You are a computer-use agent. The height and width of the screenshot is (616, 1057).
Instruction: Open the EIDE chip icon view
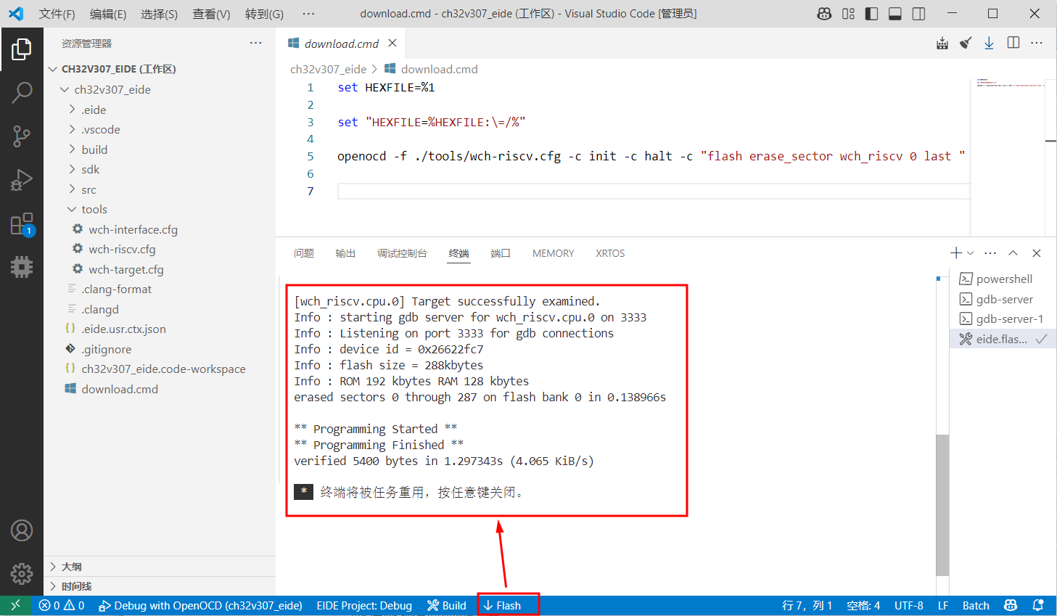click(x=22, y=267)
